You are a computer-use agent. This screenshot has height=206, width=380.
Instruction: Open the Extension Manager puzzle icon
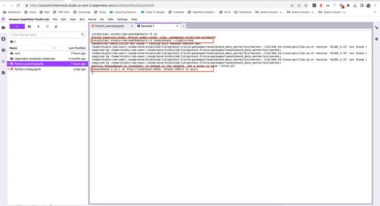tap(3, 72)
